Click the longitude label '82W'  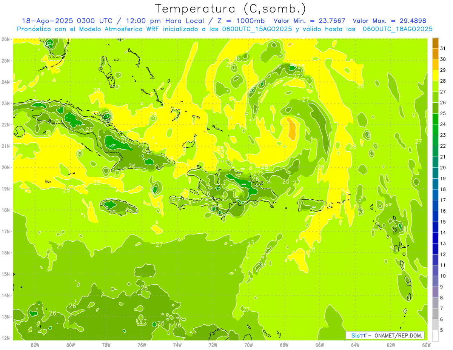[35, 345]
